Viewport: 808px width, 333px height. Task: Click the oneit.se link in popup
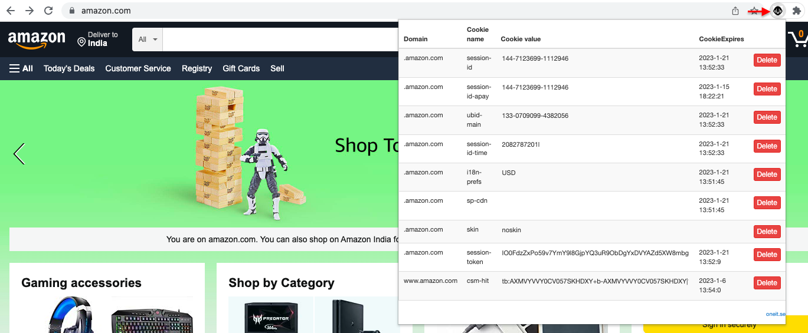[x=775, y=314]
